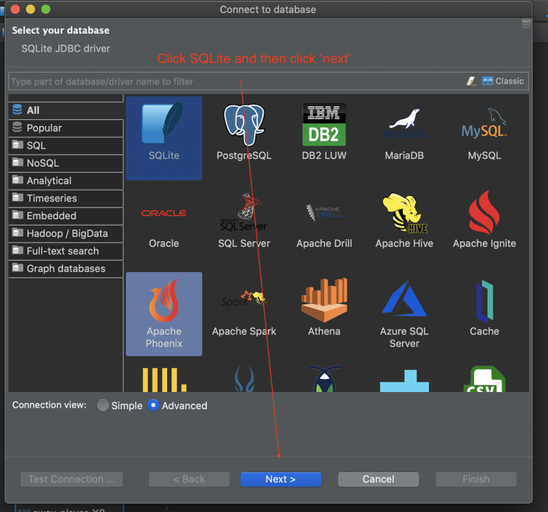Select the Athena database icon

click(x=324, y=300)
